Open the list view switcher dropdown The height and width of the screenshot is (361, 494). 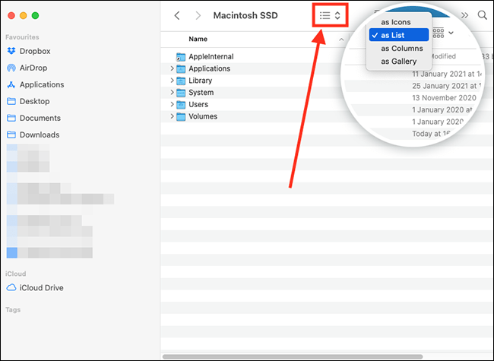pyautogui.click(x=330, y=15)
